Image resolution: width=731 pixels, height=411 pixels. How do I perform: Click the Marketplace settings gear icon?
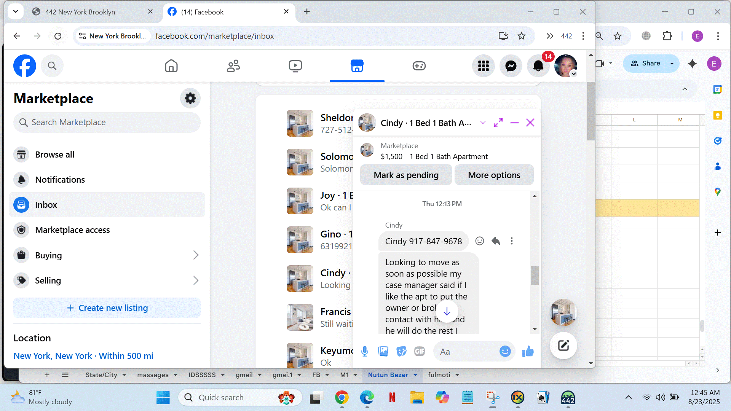(190, 99)
